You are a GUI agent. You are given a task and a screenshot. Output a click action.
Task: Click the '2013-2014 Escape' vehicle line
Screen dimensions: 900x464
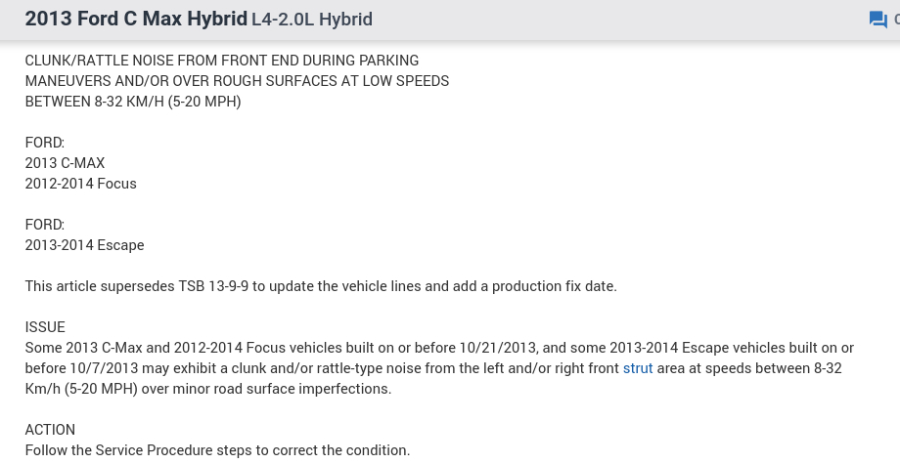pyautogui.click(x=85, y=245)
